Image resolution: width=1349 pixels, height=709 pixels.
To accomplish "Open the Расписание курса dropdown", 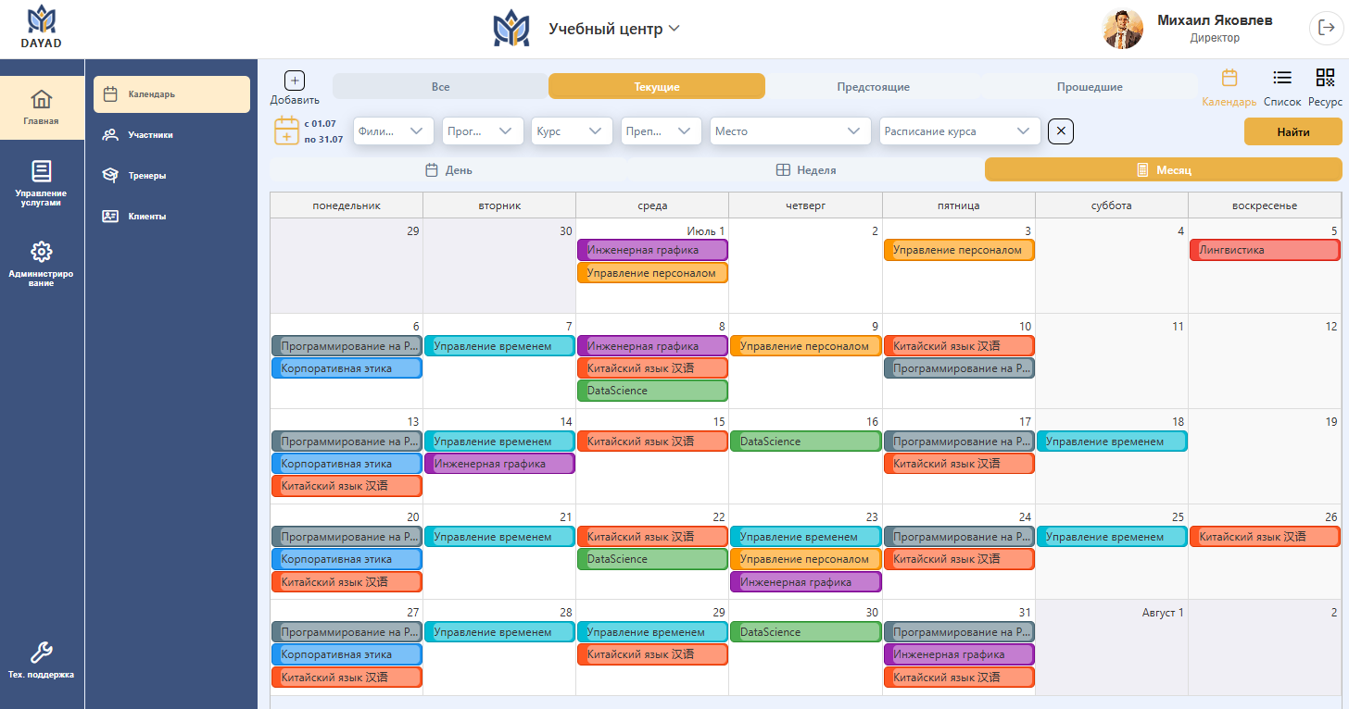I will (960, 131).
